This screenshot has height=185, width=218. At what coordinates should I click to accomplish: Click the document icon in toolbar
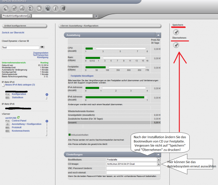click(x=40, y=8)
